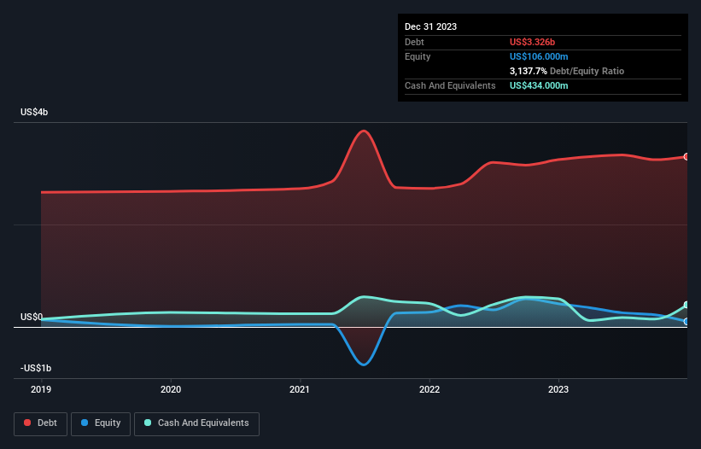This screenshot has width=701, height=449.
Task: Click the Equity label in tooltip
Action: click(x=418, y=56)
